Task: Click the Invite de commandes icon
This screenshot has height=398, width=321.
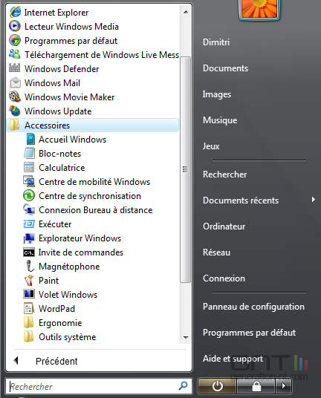Action: [29, 252]
